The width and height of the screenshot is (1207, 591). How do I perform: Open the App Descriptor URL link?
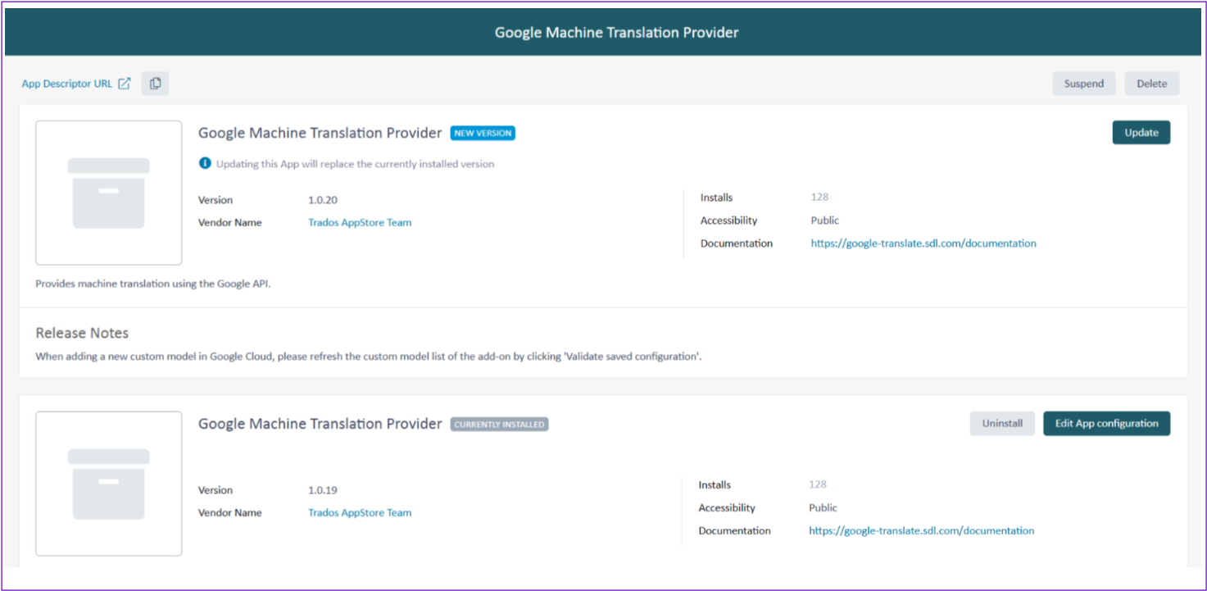click(x=67, y=84)
